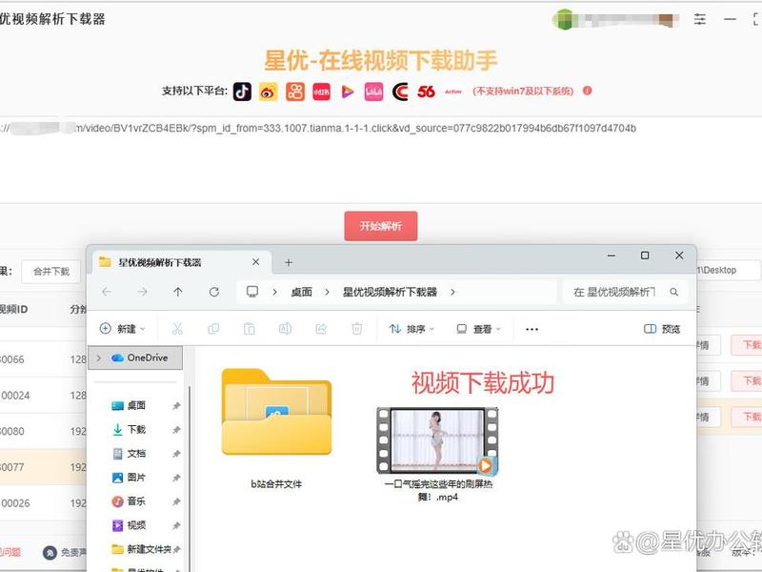Screen dimensions: 762x572
Task: Refresh the Explorer folder view
Action: [213, 292]
